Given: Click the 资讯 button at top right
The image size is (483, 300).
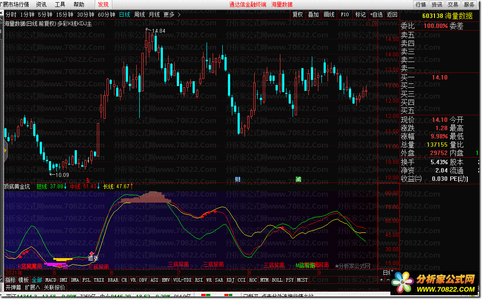Looking at the screenshot, I should coord(436,4).
